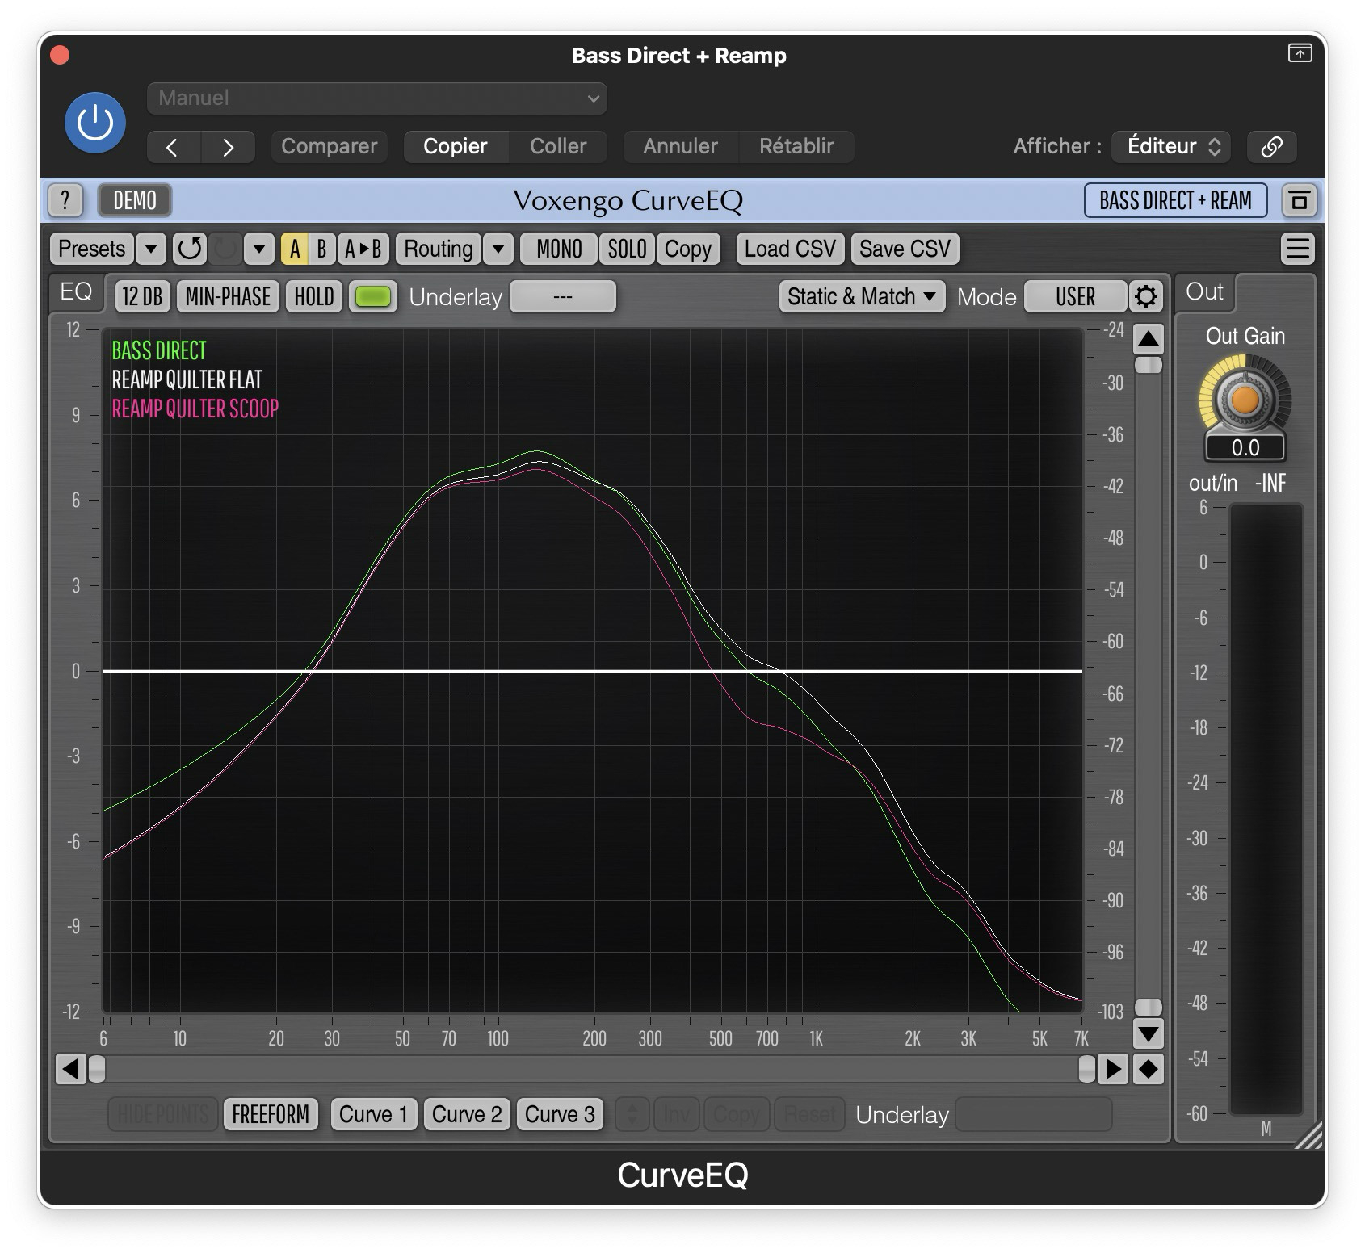
Task: Click the horizontal scroll right arrow
Action: pyautogui.click(x=1113, y=1069)
